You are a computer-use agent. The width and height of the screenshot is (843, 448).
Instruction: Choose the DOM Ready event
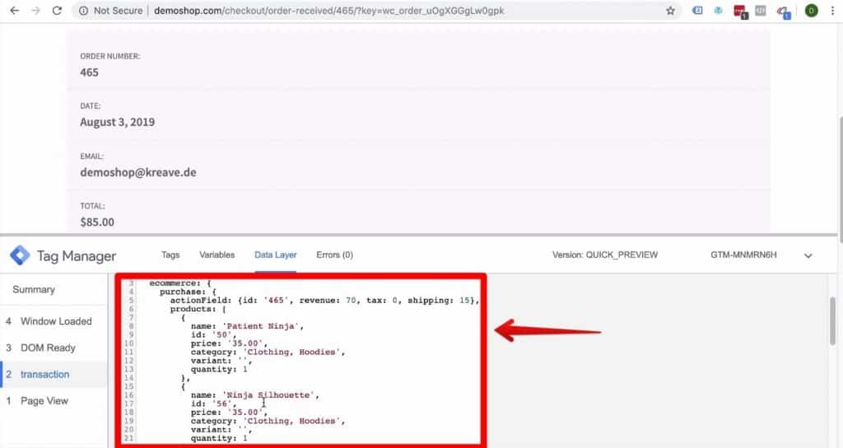48,348
